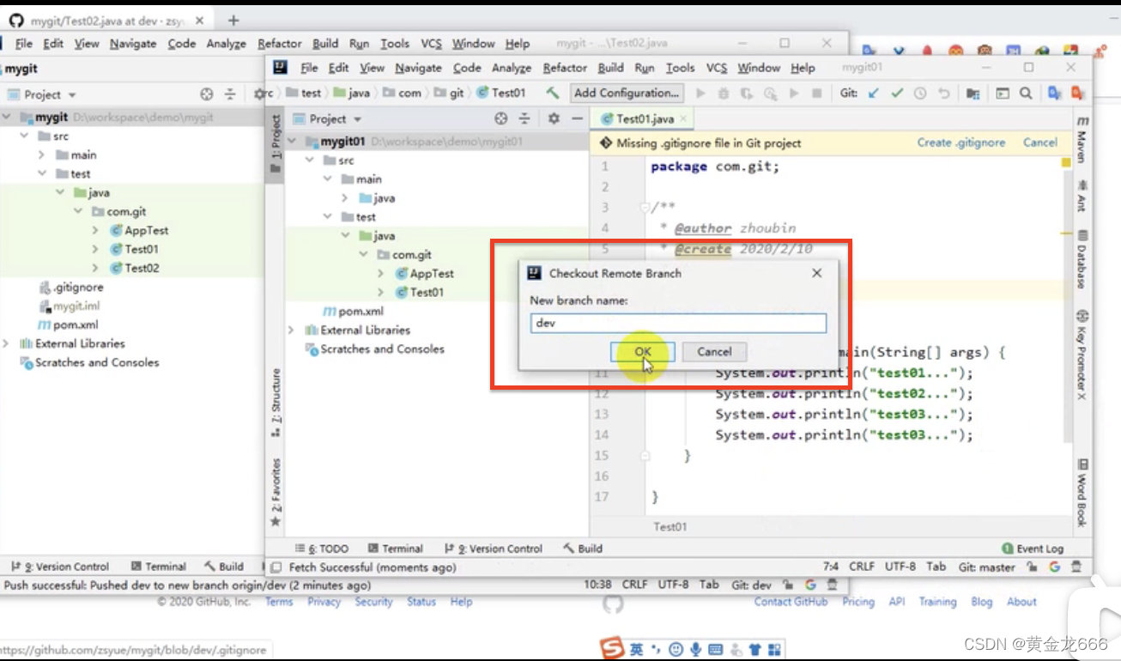The width and height of the screenshot is (1121, 661).
Task: Click Contact GitHub footer link
Action: click(x=791, y=602)
